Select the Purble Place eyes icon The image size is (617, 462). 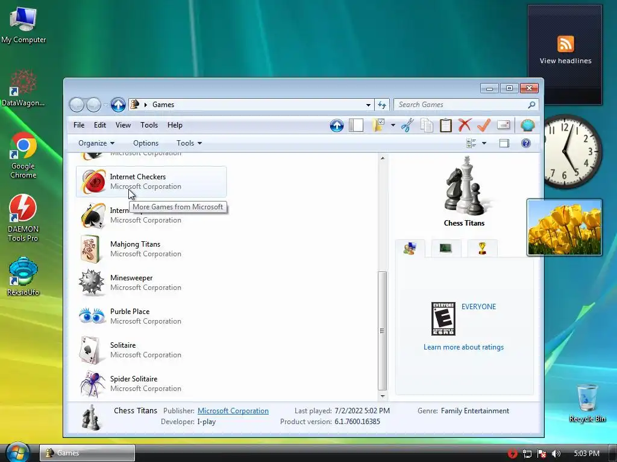(92, 315)
